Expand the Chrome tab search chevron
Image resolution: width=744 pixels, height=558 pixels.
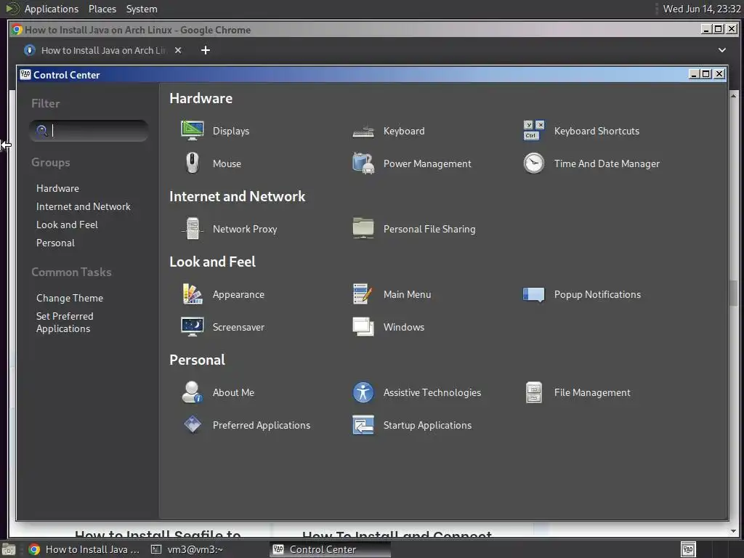[x=721, y=50]
